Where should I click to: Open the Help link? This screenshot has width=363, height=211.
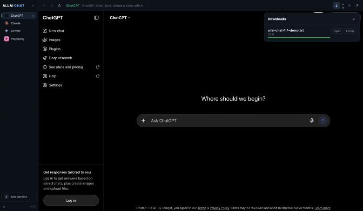click(x=71, y=76)
